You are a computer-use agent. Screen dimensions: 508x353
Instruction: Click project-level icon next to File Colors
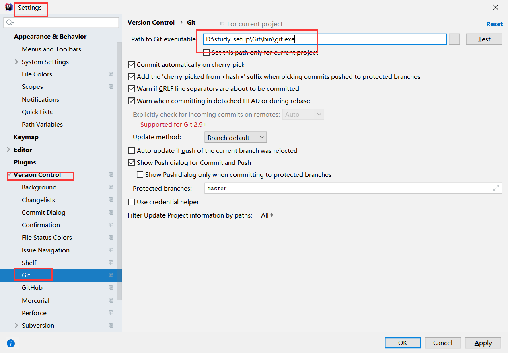click(x=111, y=74)
